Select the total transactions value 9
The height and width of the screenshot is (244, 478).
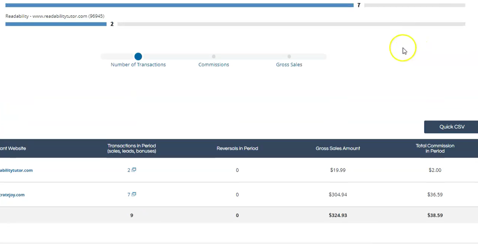tap(132, 216)
